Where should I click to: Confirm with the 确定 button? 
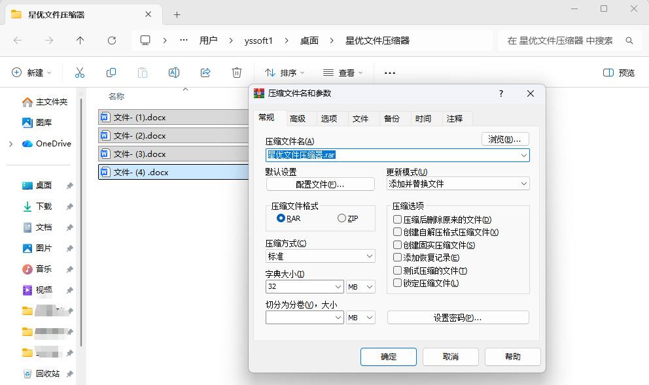(388, 356)
